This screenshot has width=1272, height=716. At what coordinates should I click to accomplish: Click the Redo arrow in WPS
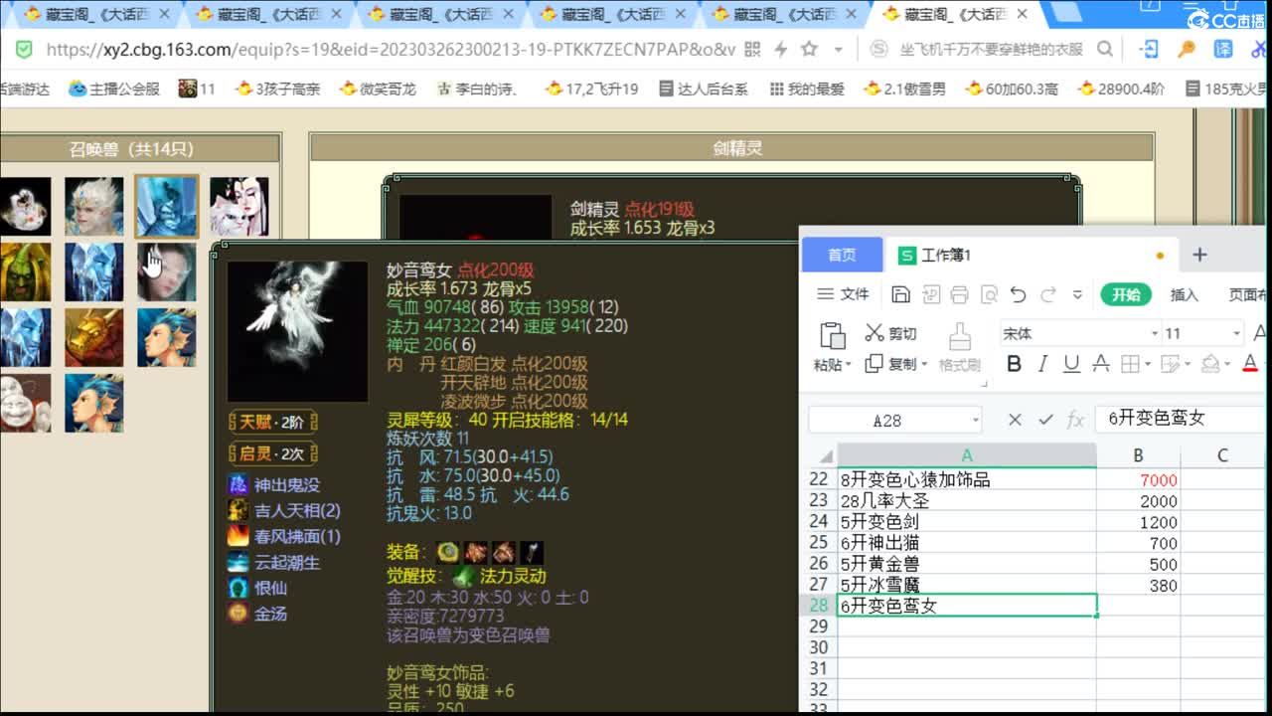pyautogui.click(x=1048, y=294)
